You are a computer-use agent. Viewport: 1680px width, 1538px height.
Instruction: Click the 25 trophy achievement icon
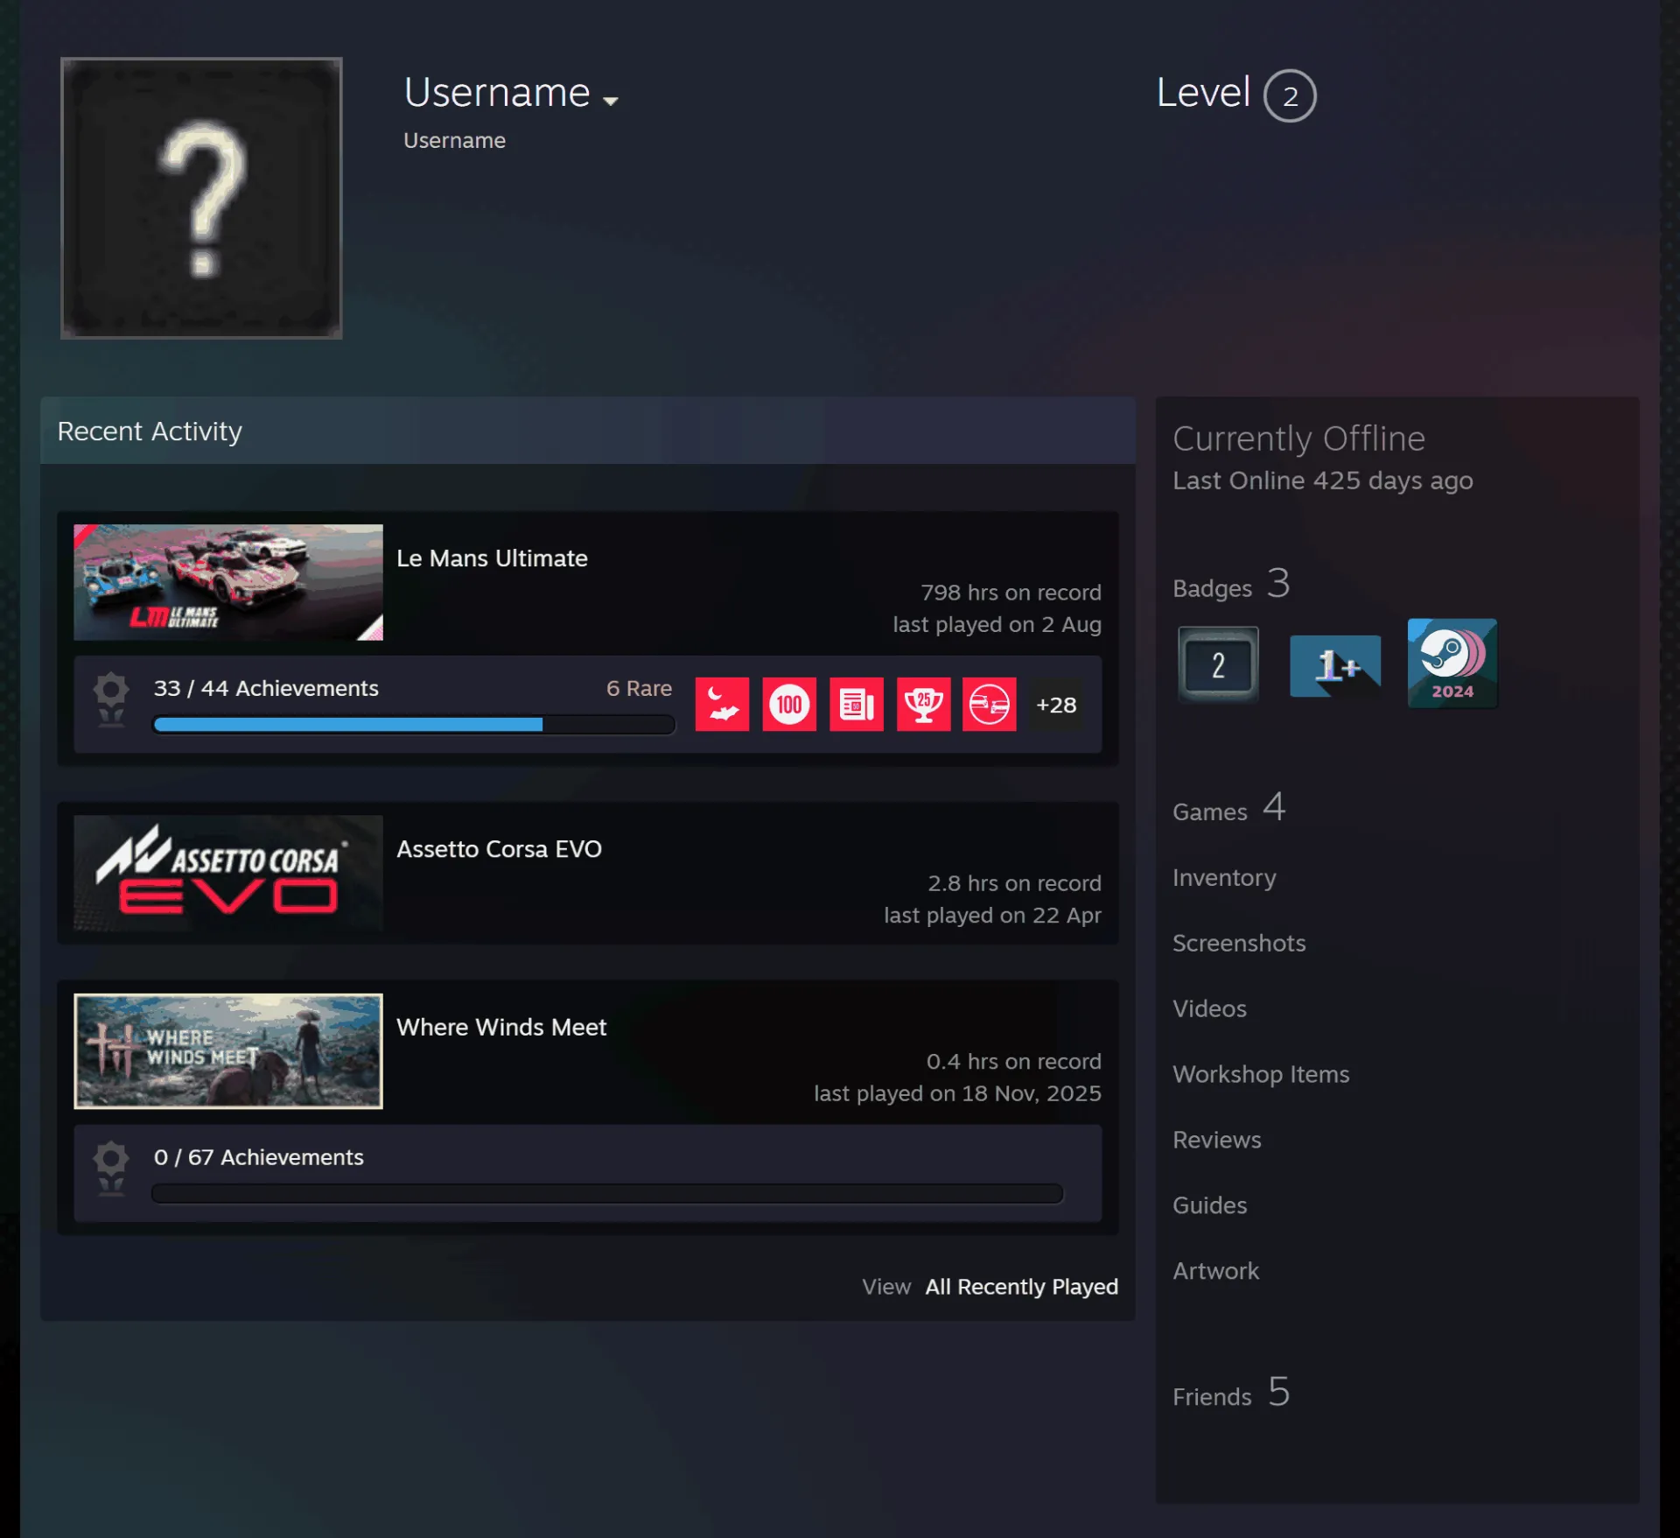click(923, 704)
